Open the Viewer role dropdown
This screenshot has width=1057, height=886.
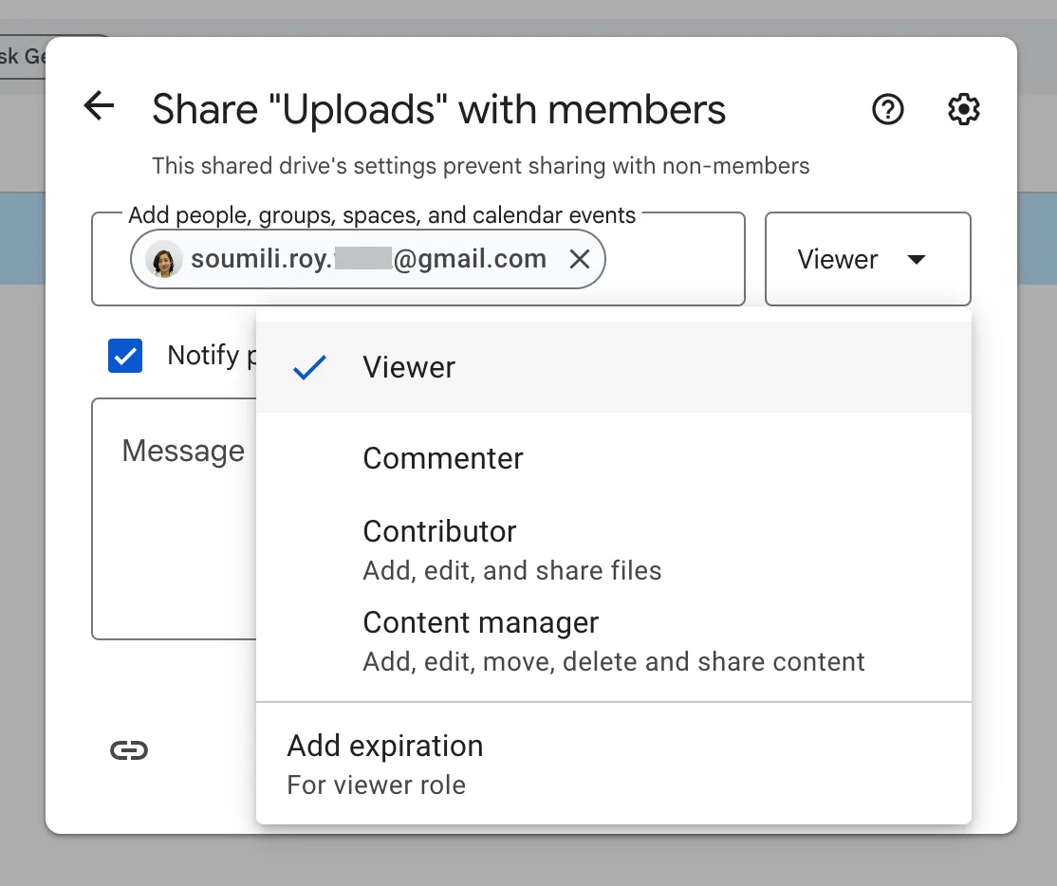[867, 259]
